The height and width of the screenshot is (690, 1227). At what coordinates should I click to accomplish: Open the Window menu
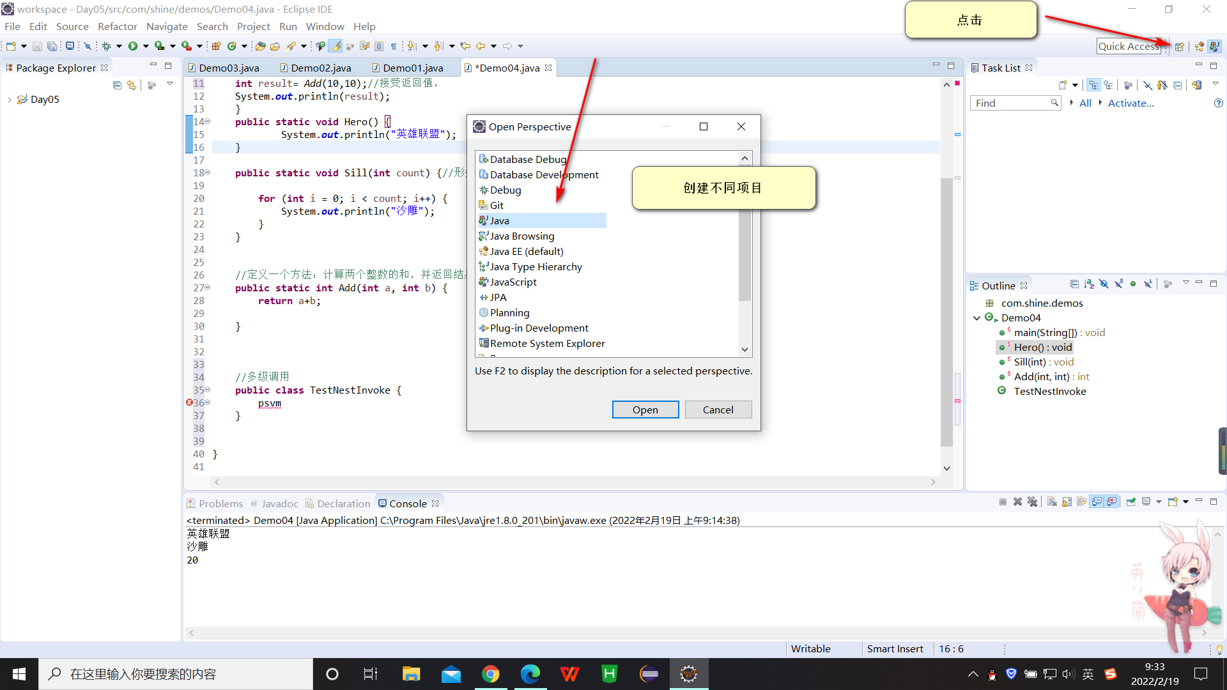click(x=325, y=26)
